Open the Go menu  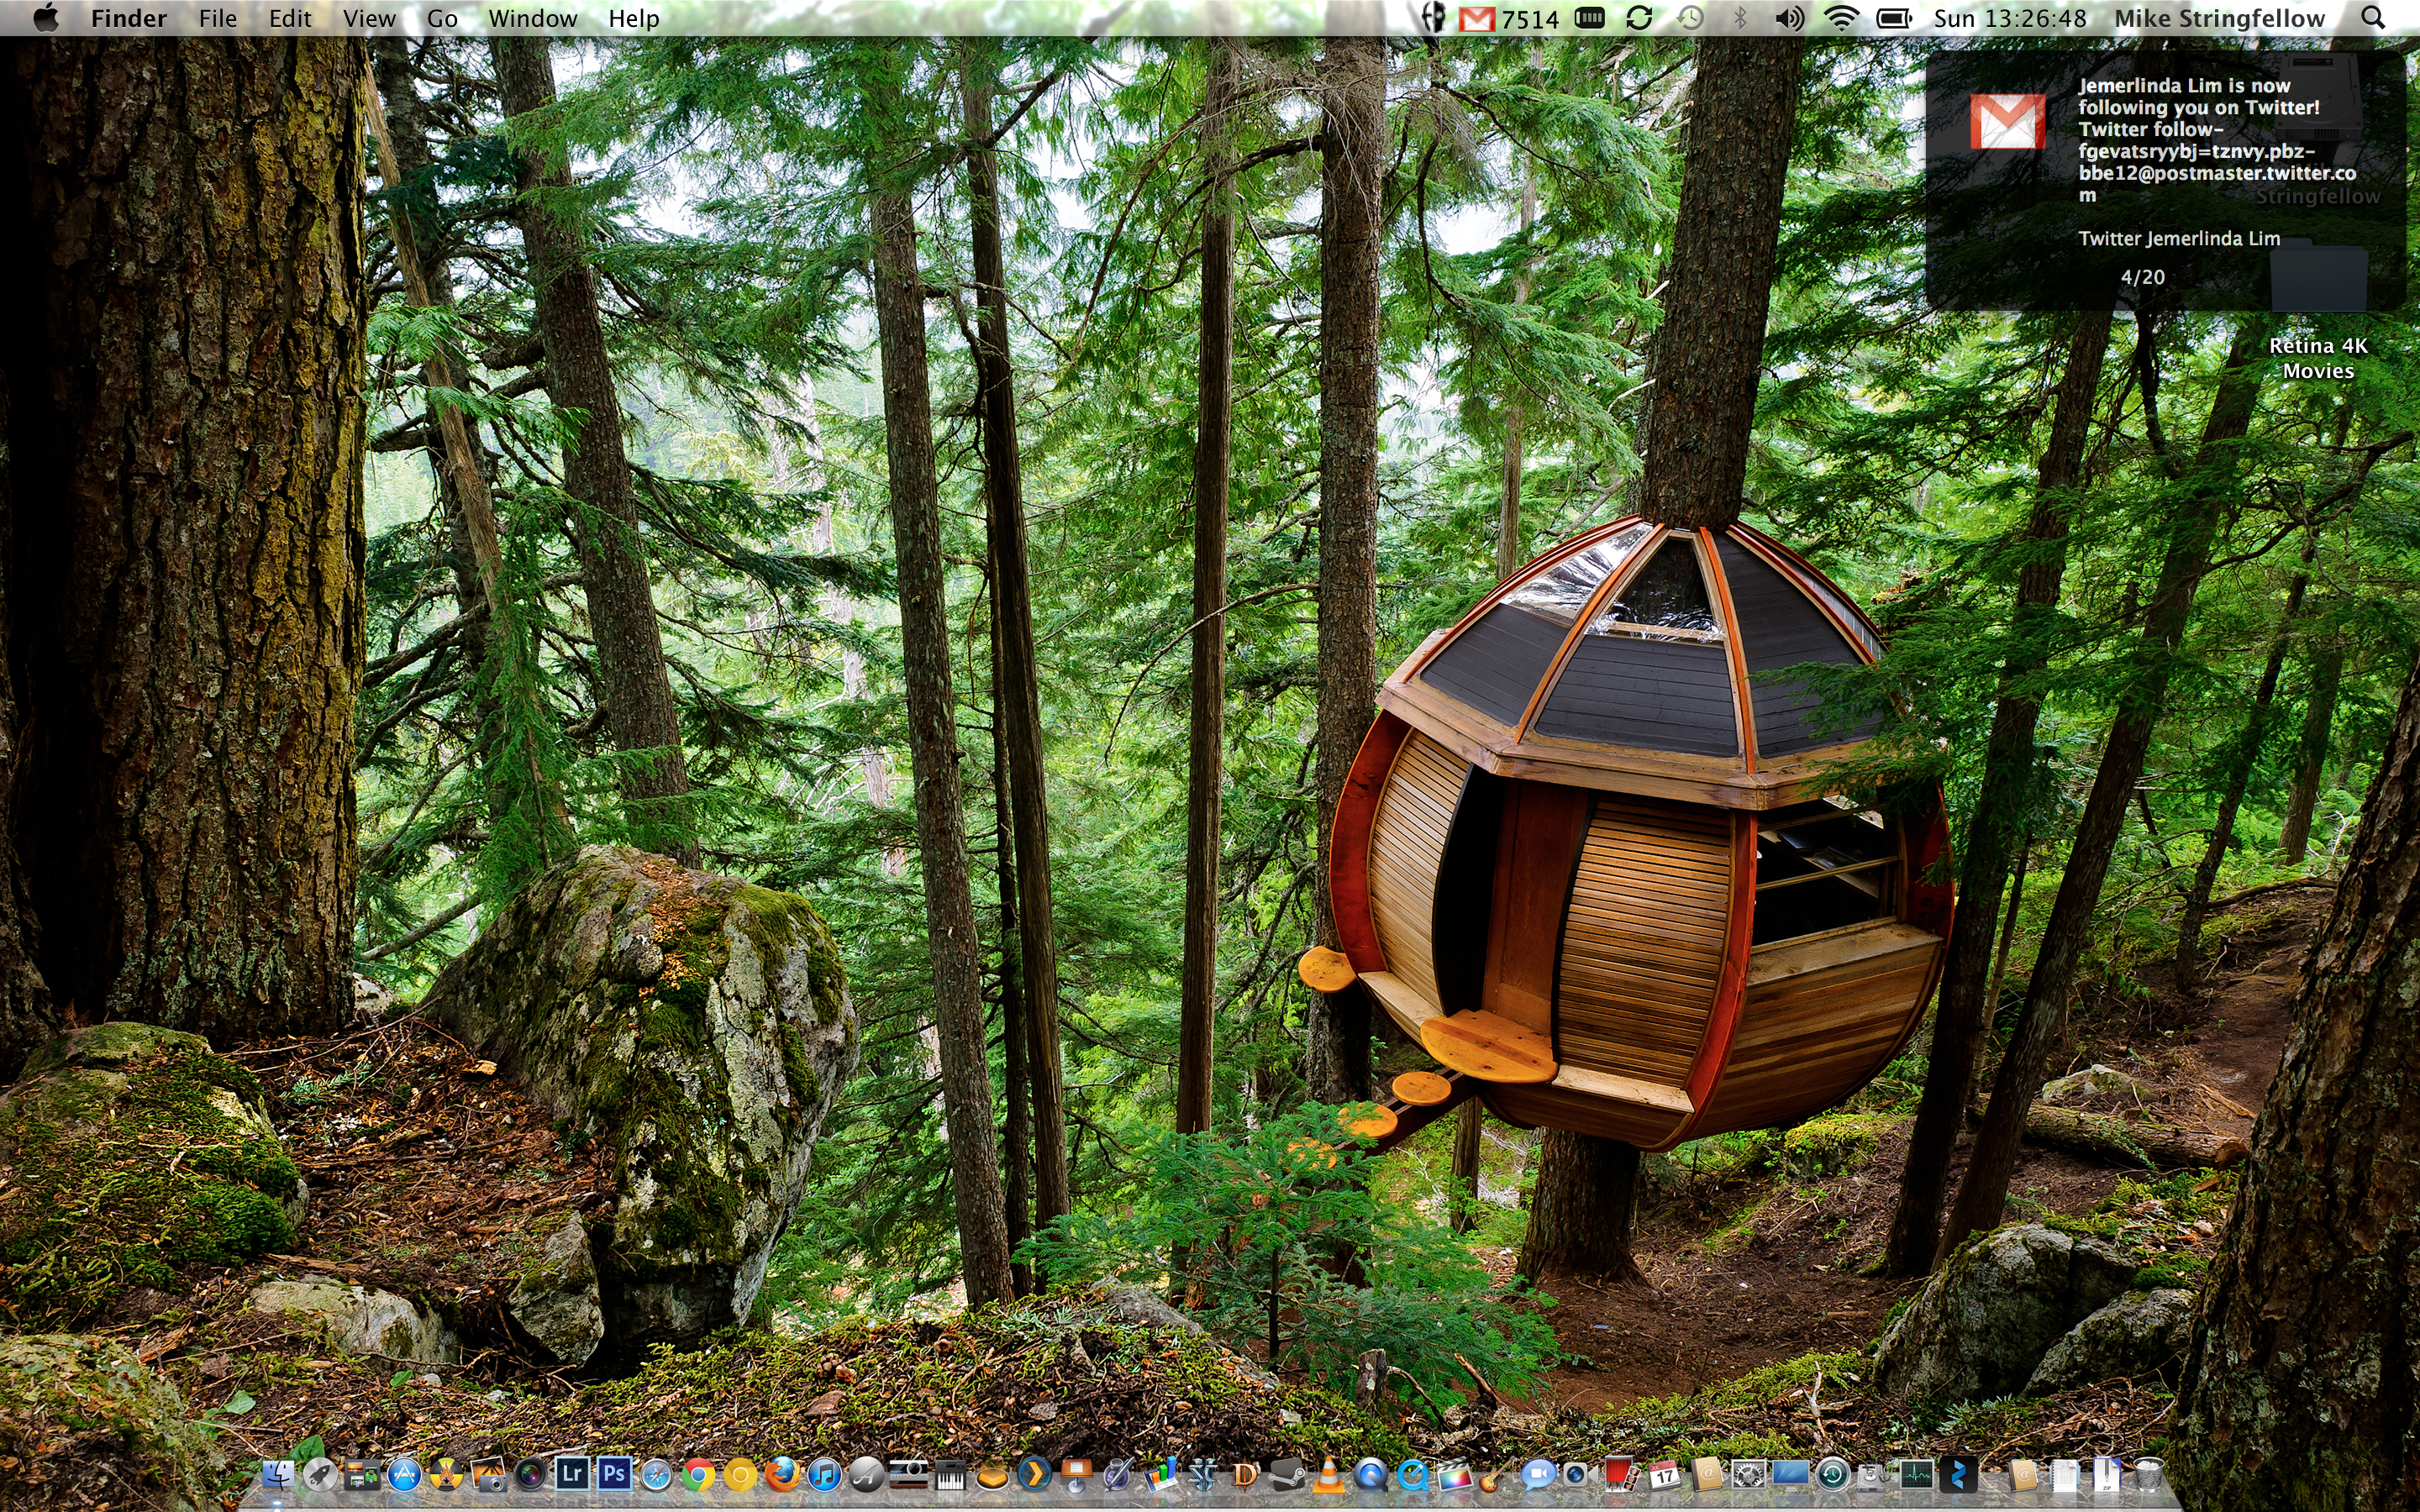(442, 18)
